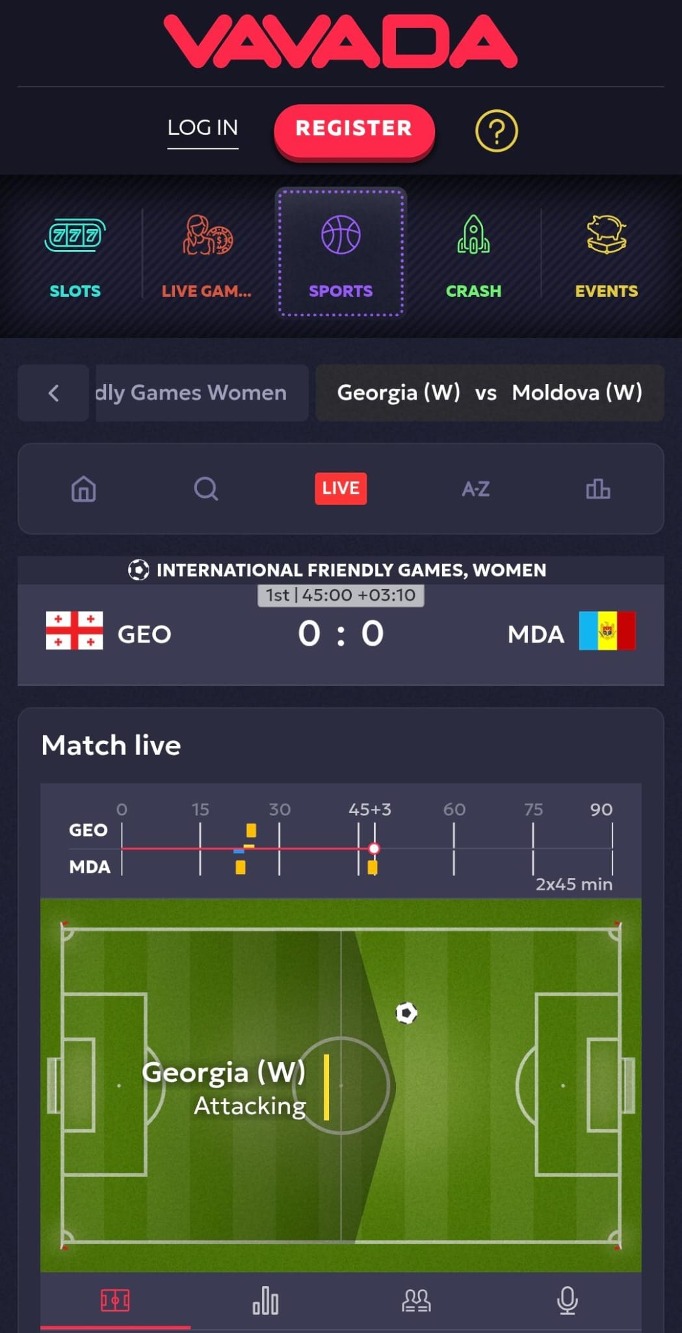The width and height of the screenshot is (682, 1333).
Task: Go to sportsbook home icon
Action: point(84,488)
